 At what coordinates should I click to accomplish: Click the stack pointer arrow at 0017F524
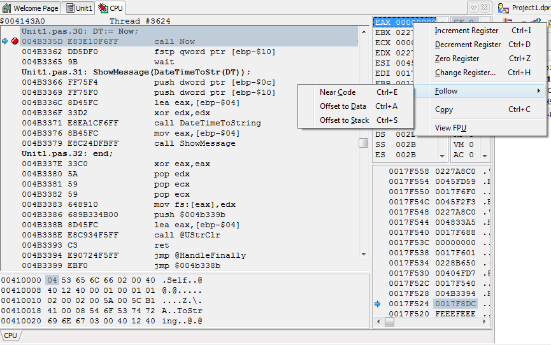[378, 304]
